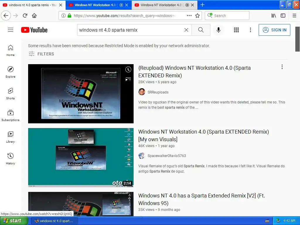Image resolution: width=300 pixels, height=225 pixels.
Task: Mute audio on third tab
Action: pos(187,5)
